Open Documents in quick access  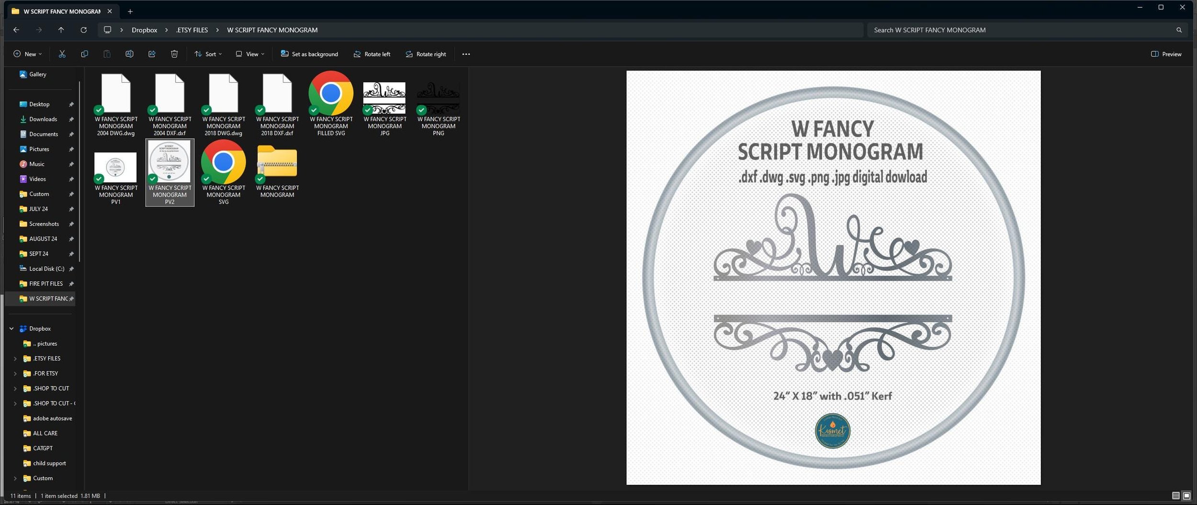click(44, 134)
